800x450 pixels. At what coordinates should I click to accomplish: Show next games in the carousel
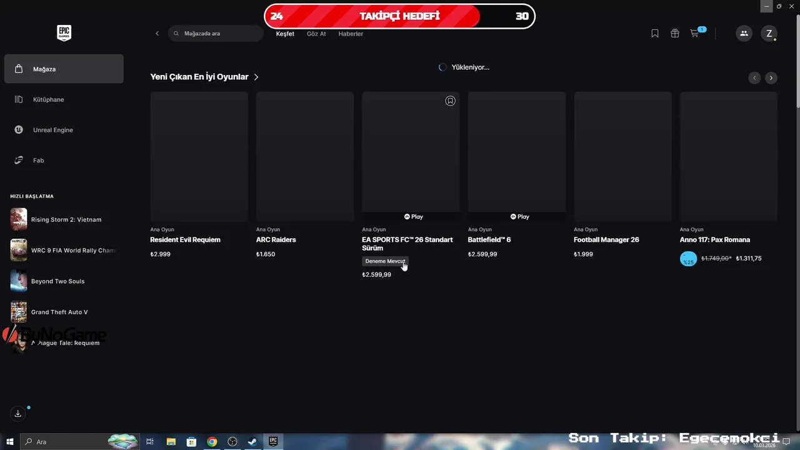coord(771,77)
